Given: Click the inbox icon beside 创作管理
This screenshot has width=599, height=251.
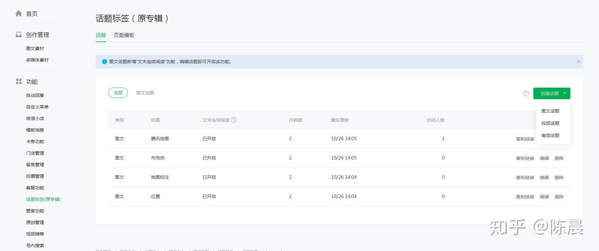Looking at the screenshot, I should click(x=19, y=35).
